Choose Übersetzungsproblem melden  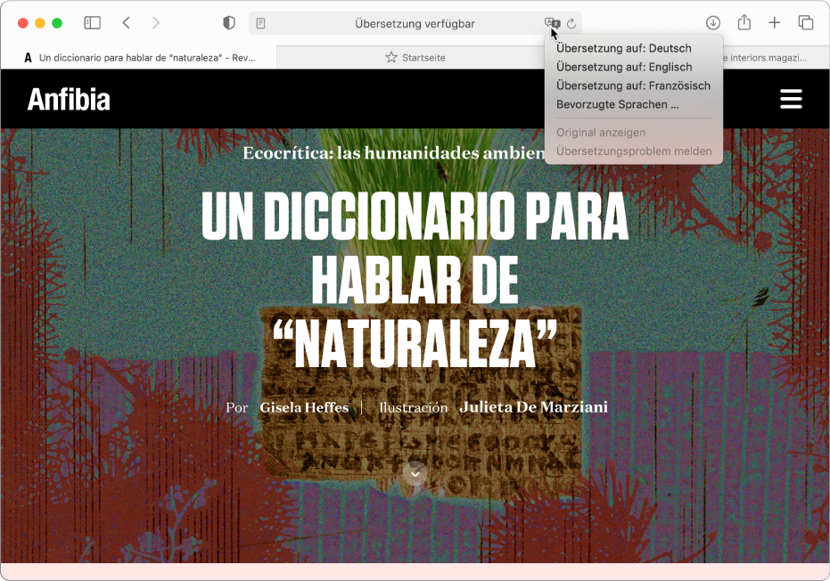click(x=633, y=151)
